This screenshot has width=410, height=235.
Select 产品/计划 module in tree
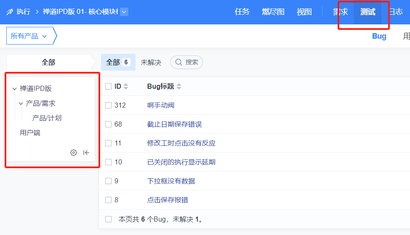click(47, 118)
